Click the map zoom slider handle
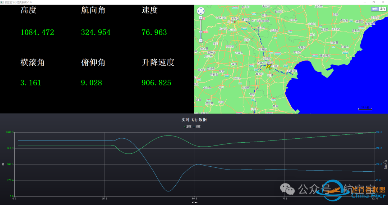 click(x=201, y=32)
